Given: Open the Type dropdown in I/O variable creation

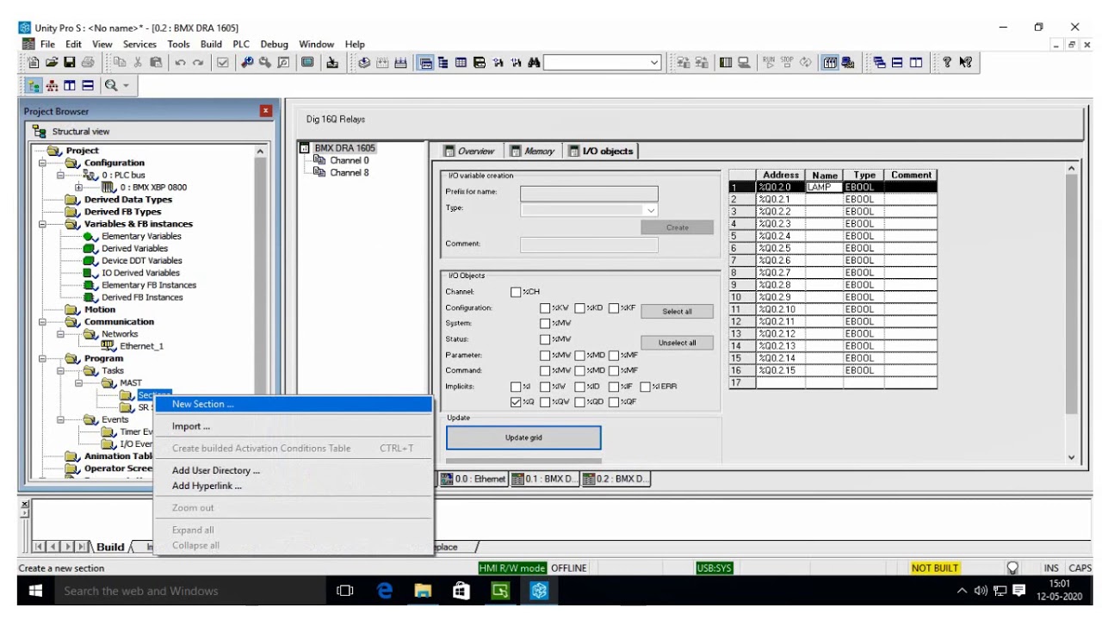Looking at the screenshot, I should coord(651,209).
